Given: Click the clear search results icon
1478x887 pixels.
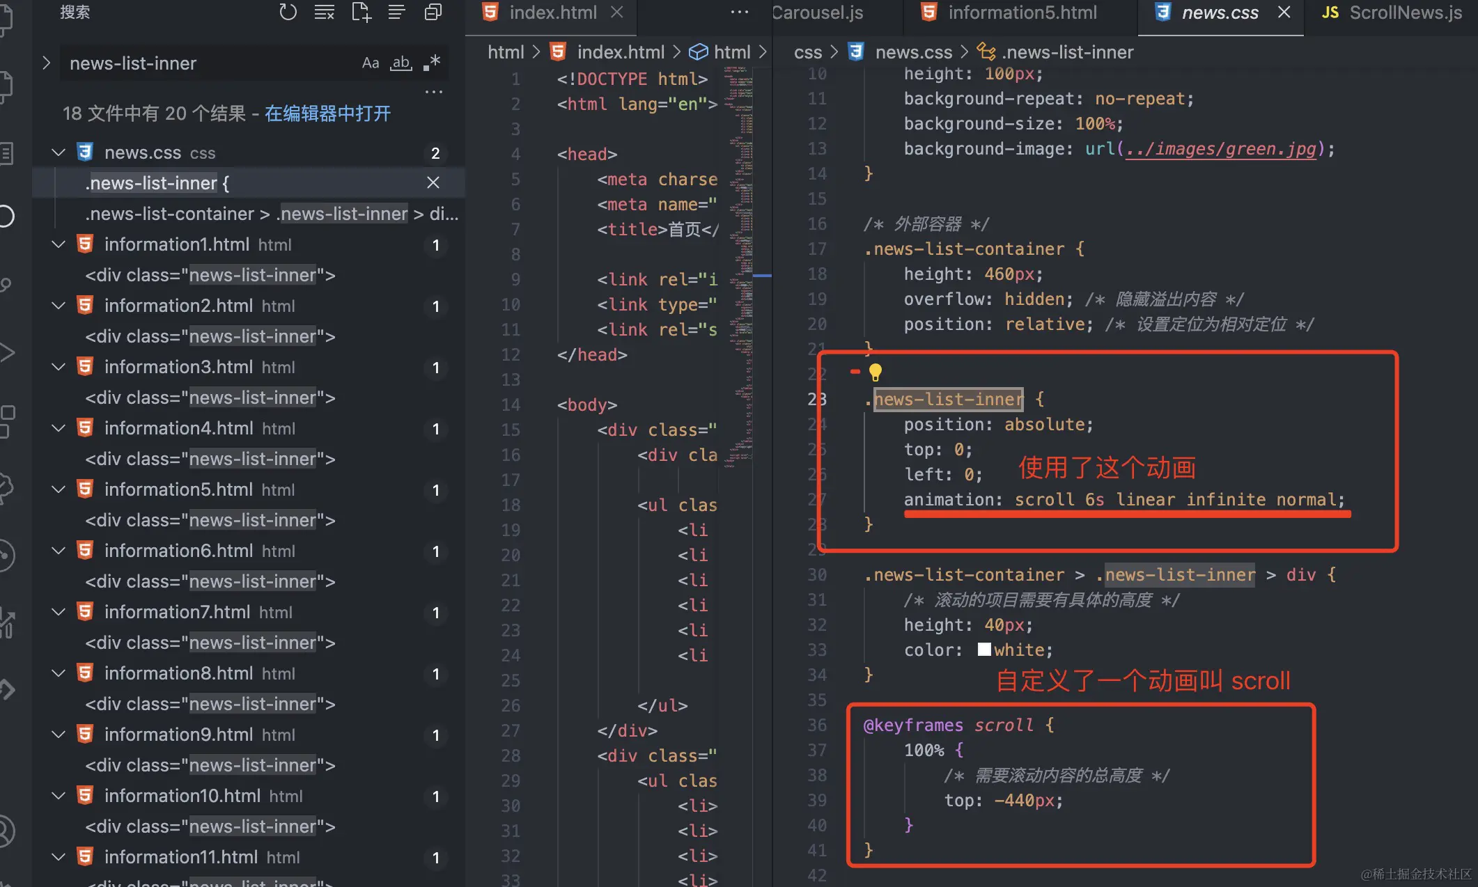Looking at the screenshot, I should point(324,13).
